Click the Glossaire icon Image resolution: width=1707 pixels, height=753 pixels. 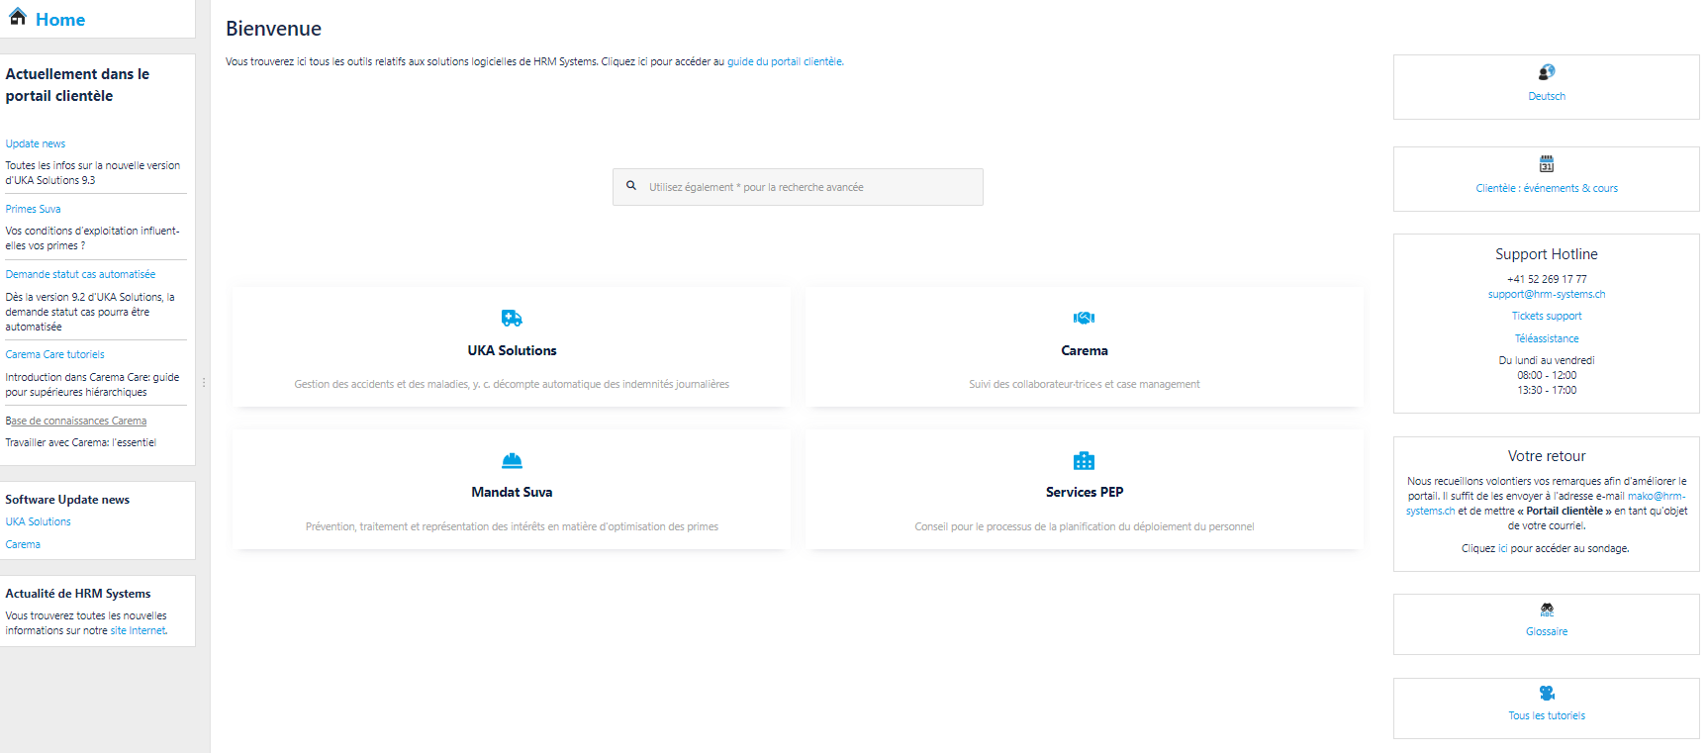[1547, 610]
